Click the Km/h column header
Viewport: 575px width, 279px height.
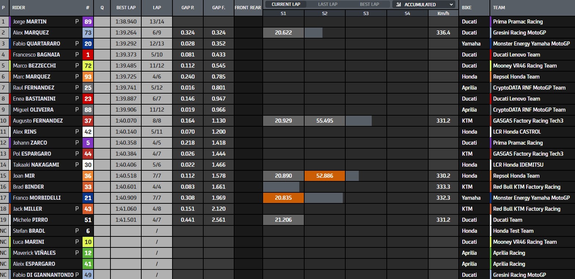443,13
